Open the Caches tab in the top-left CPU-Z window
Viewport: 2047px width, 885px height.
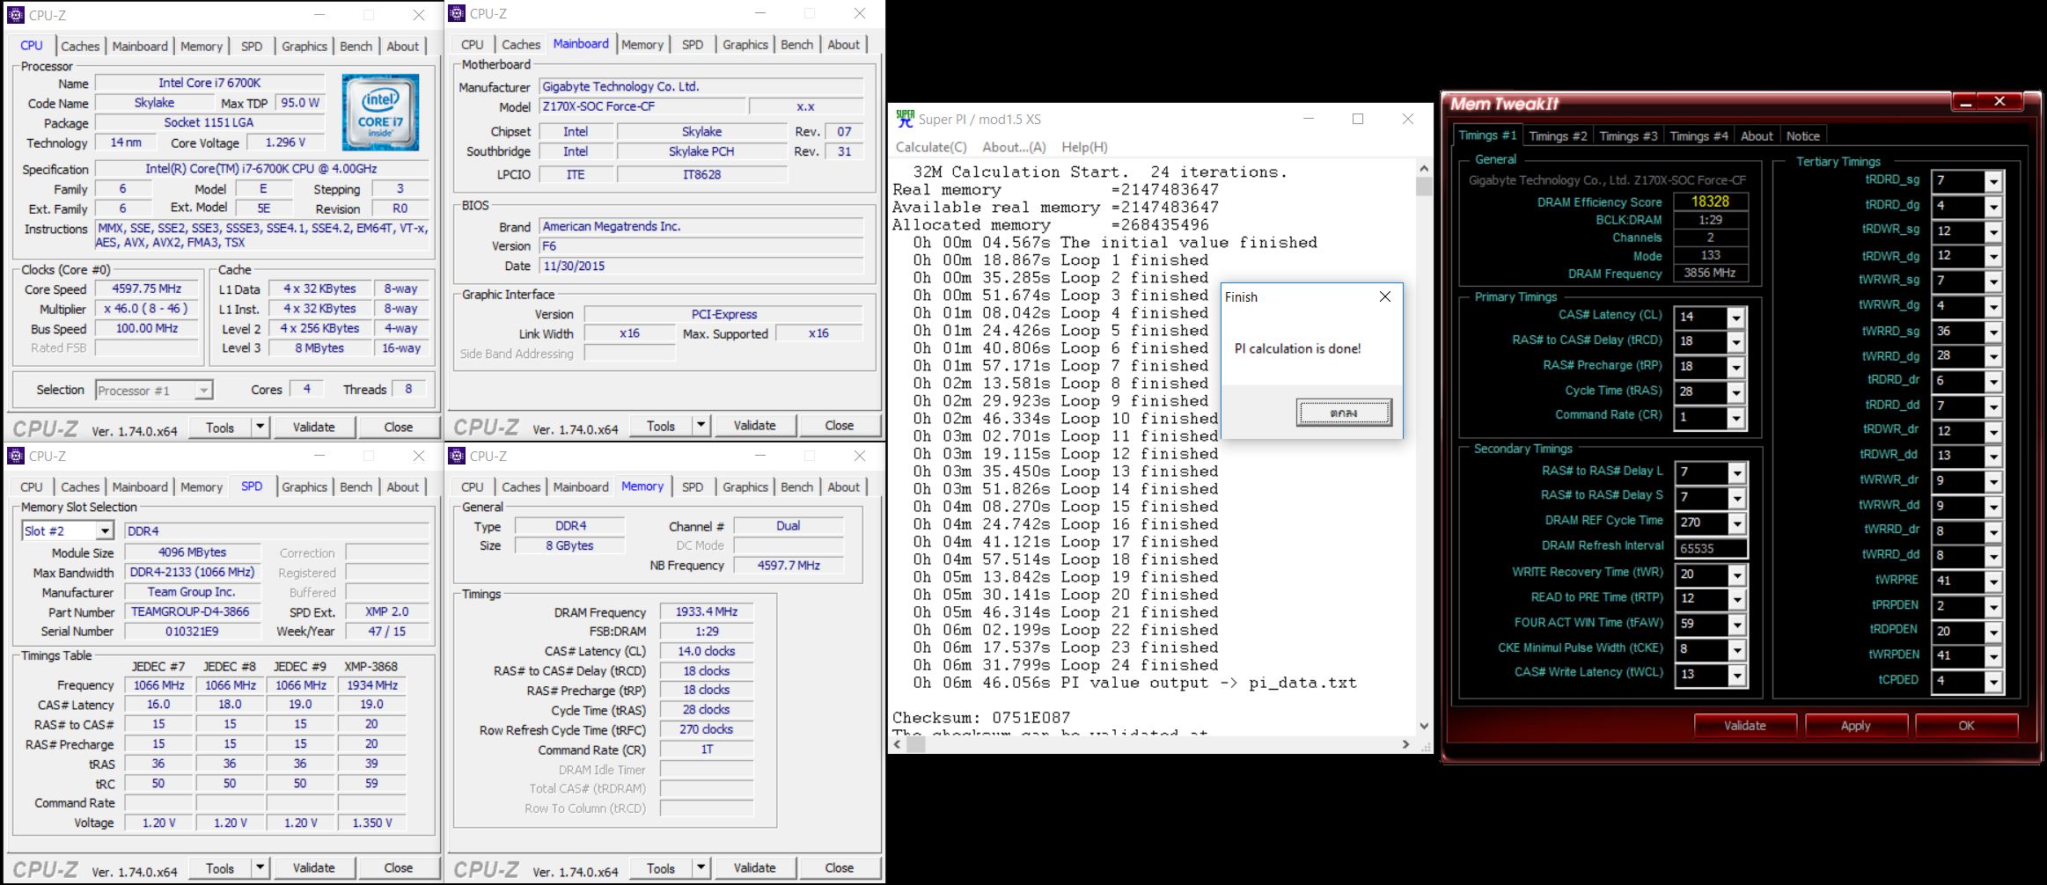[x=80, y=46]
